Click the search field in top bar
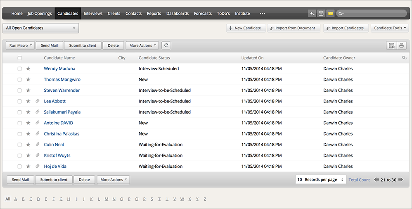Viewport: 412px width, 209px height. tap(374, 14)
